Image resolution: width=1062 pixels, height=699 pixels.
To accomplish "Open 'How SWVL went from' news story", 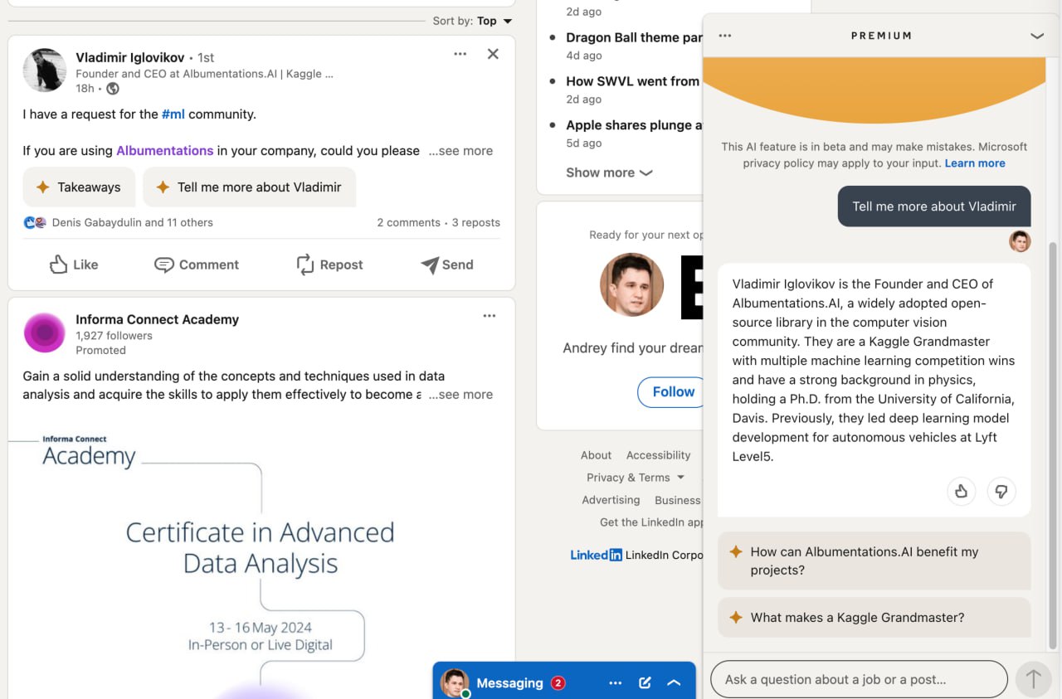I will [x=632, y=81].
